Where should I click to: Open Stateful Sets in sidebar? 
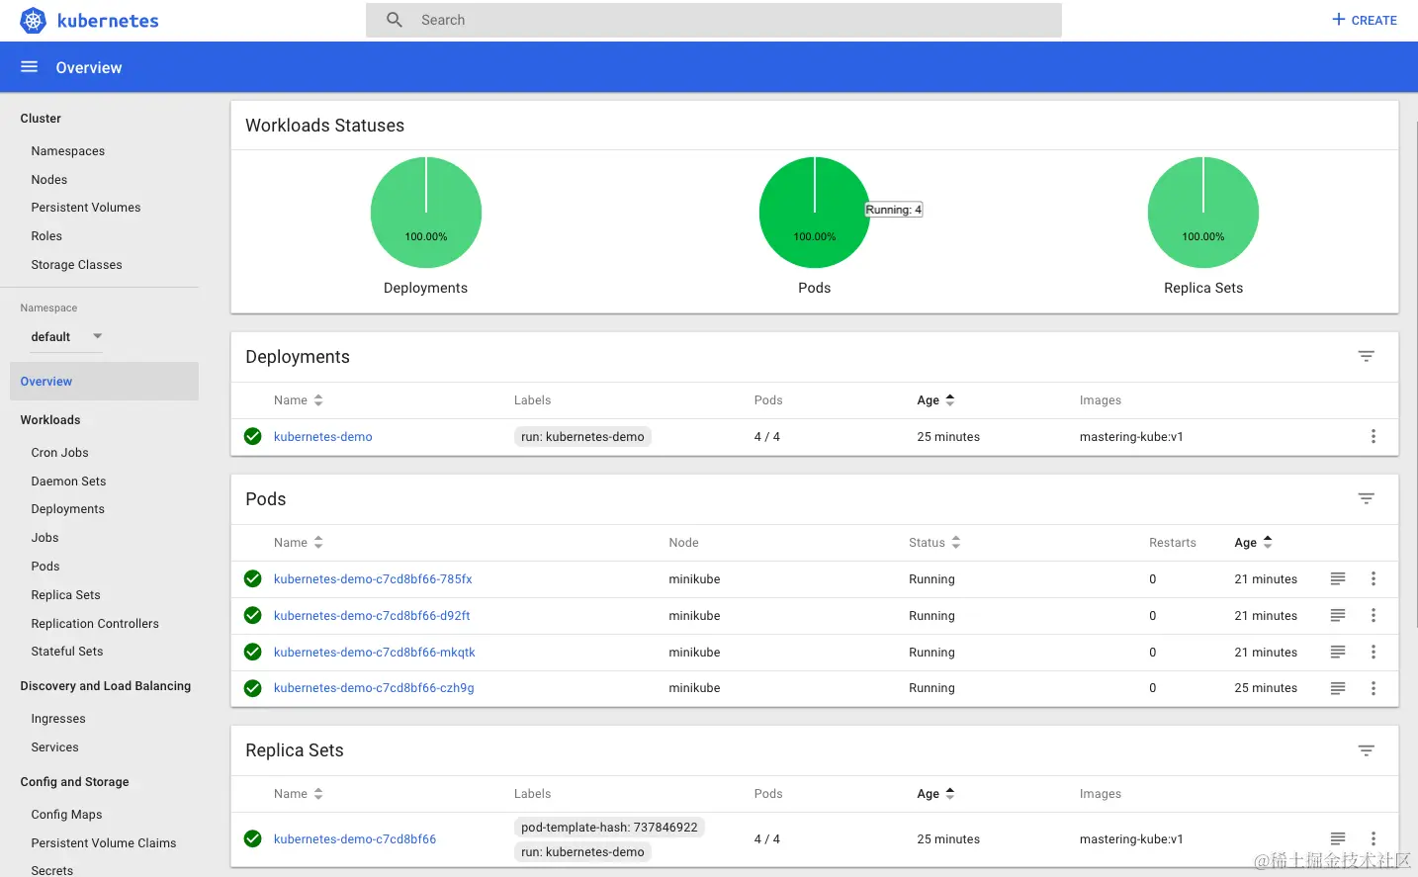tap(67, 652)
